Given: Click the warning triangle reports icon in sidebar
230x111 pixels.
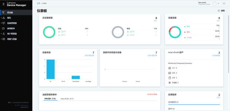Looking at the screenshot, I should click(4, 18).
